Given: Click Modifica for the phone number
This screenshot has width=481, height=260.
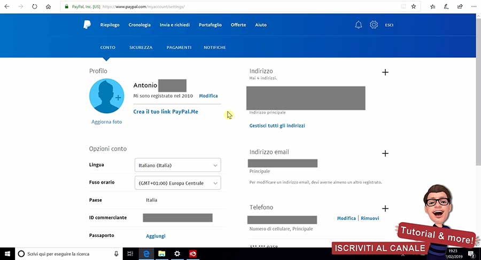Looking at the screenshot, I should (346, 218).
